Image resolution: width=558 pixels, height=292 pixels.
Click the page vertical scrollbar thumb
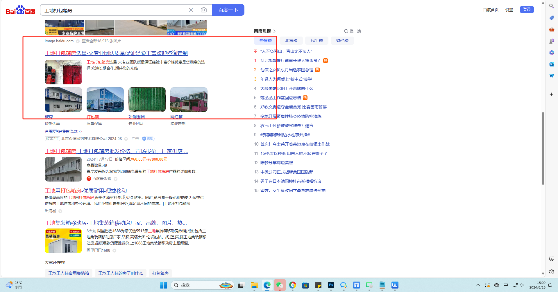coord(543,148)
